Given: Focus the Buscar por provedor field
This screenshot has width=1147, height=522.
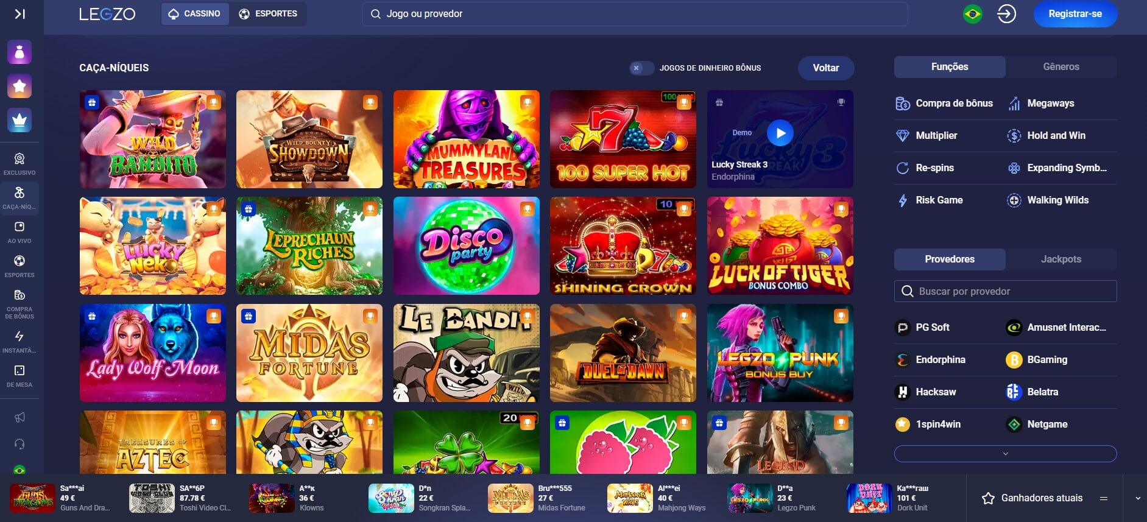Looking at the screenshot, I should tap(1005, 291).
